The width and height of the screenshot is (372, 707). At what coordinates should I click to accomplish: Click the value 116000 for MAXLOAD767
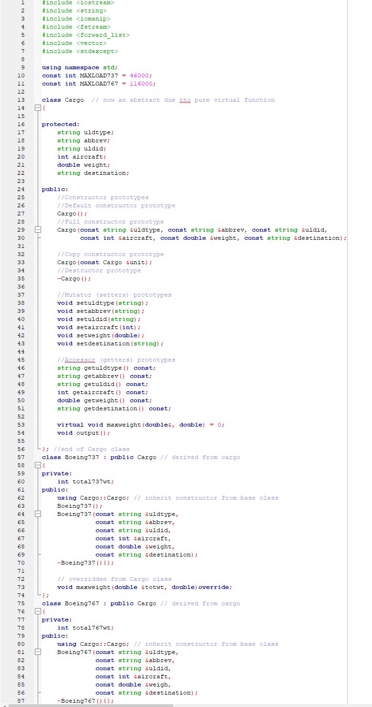click(141, 84)
